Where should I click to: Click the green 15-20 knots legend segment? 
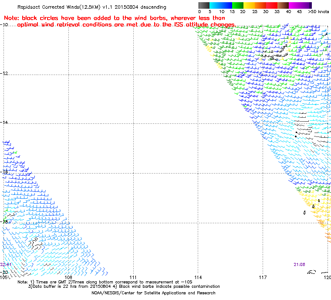tap(238, 5)
